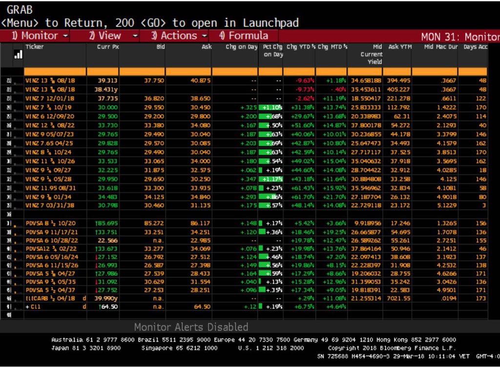Click the plus sign before Cl1 ticker
The width and height of the screenshot is (500, 367).
pyautogui.click(x=27, y=306)
